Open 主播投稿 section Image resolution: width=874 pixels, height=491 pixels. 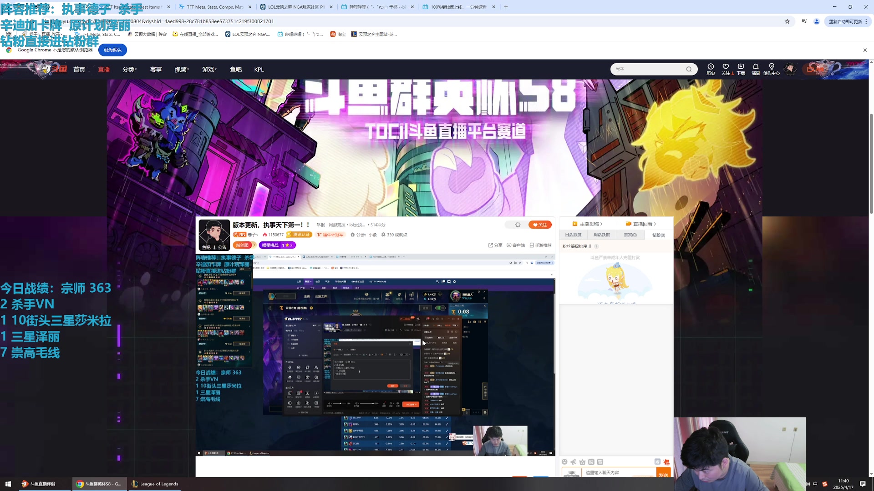587,224
